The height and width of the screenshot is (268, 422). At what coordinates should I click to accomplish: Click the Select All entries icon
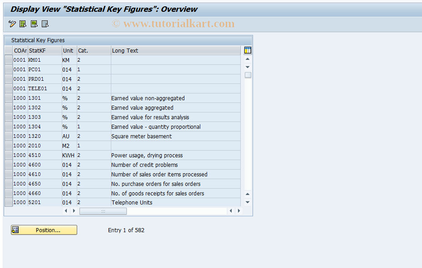(22, 24)
